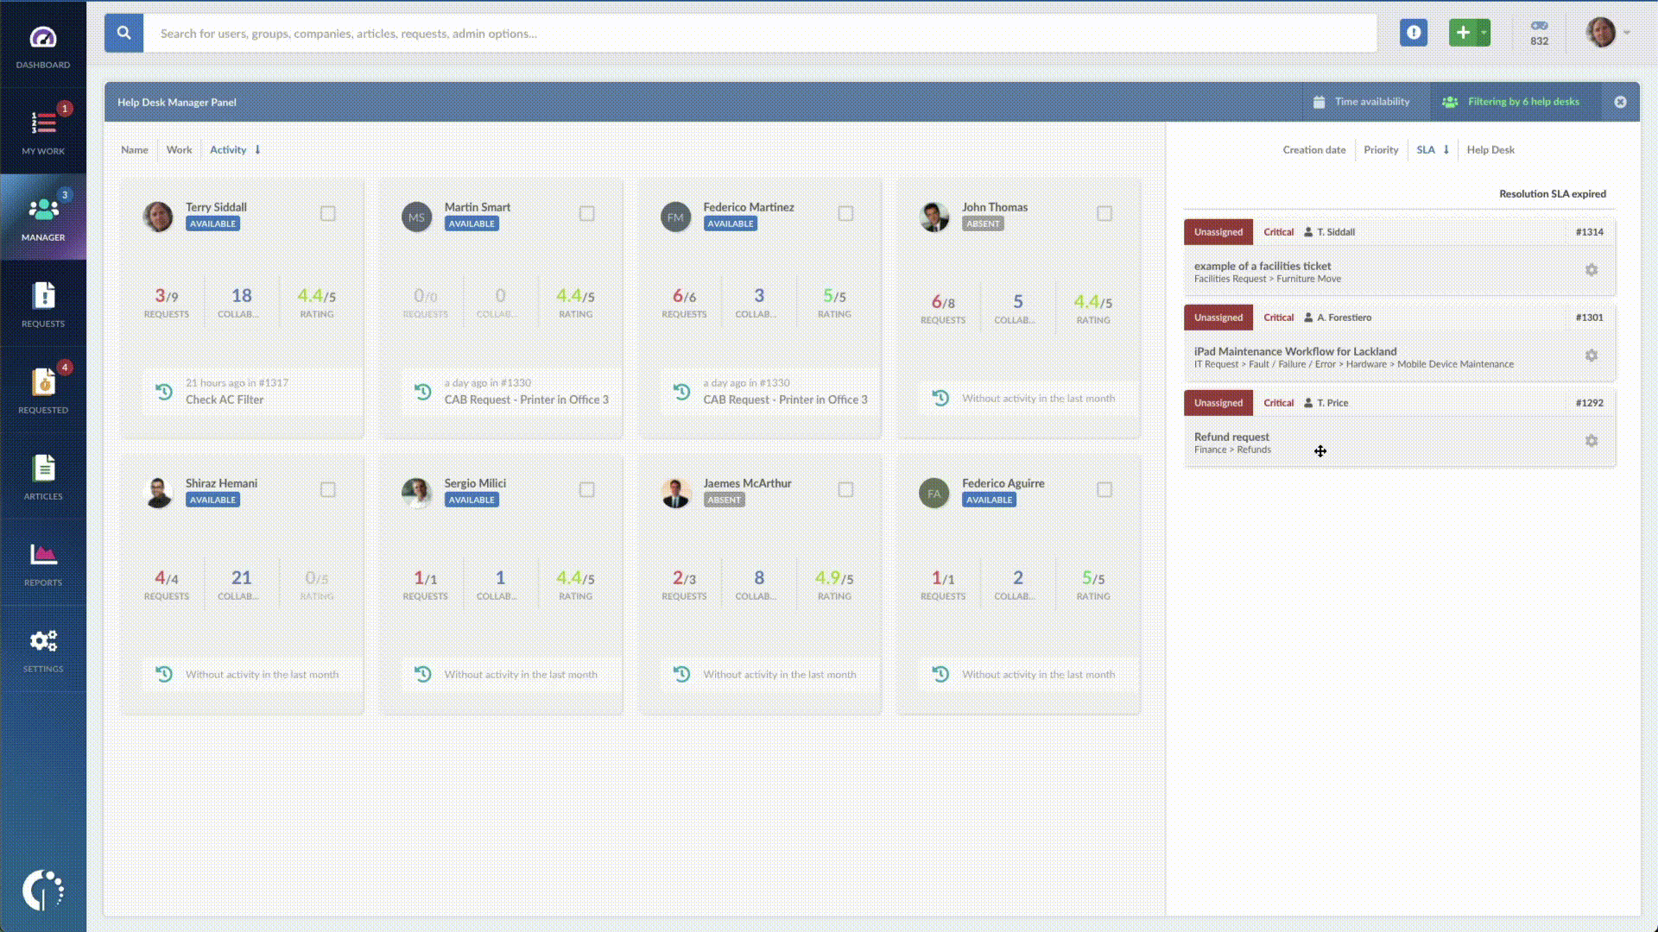Check the checkbox on Terry Siddall's card
This screenshot has width=1658, height=932.
pos(328,213)
